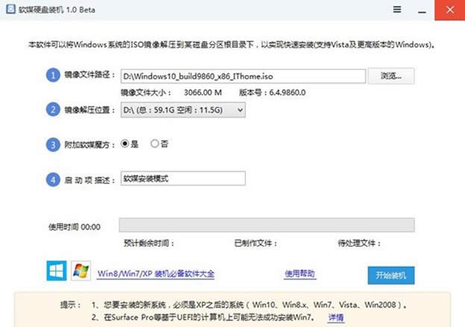Select 是 for 附加软媒魔方
Image resolution: width=465 pixels, height=327 pixels.
pyautogui.click(x=125, y=145)
